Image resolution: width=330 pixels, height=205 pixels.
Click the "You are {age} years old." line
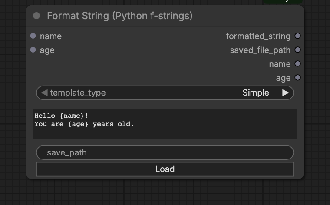pos(84,124)
